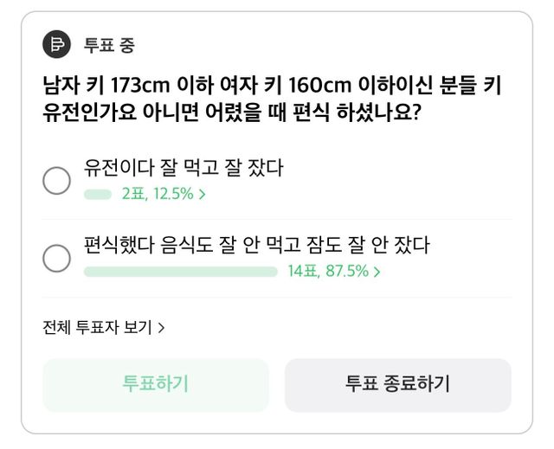Click the 투표 중 status label
This screenshot has width=554, height=449.
[109, 46]
